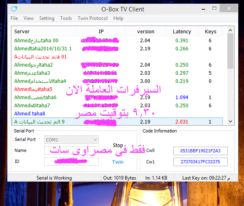Screen dimensions: 244x206
Task: Select server row ending in taha4
Action: click(x=117, y=81)
